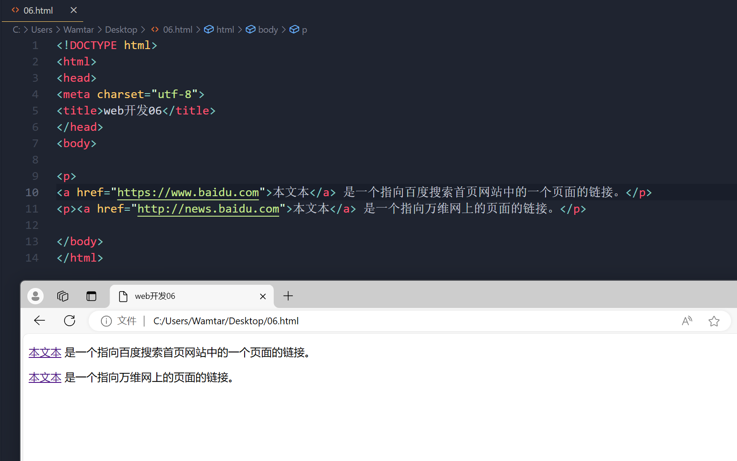Open the Users breadcrumb segment
Viewport: 737px width, 461px height.
(x=42, y=30)
